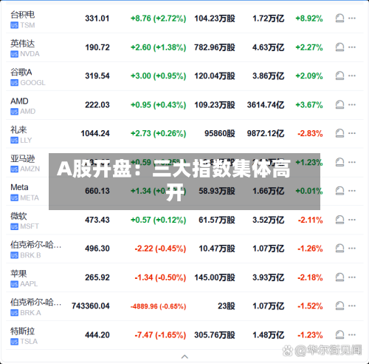Select the +3.67% value
Screen dimensions: 369x364
click(309, 105)
